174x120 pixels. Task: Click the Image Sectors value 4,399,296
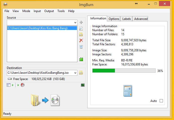127,54
